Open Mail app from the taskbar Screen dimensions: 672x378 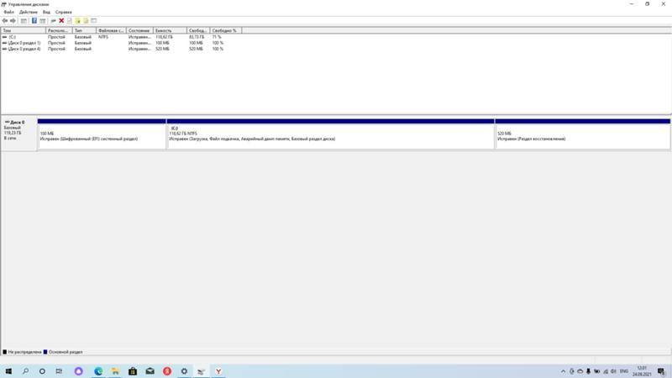pos(150,371)
